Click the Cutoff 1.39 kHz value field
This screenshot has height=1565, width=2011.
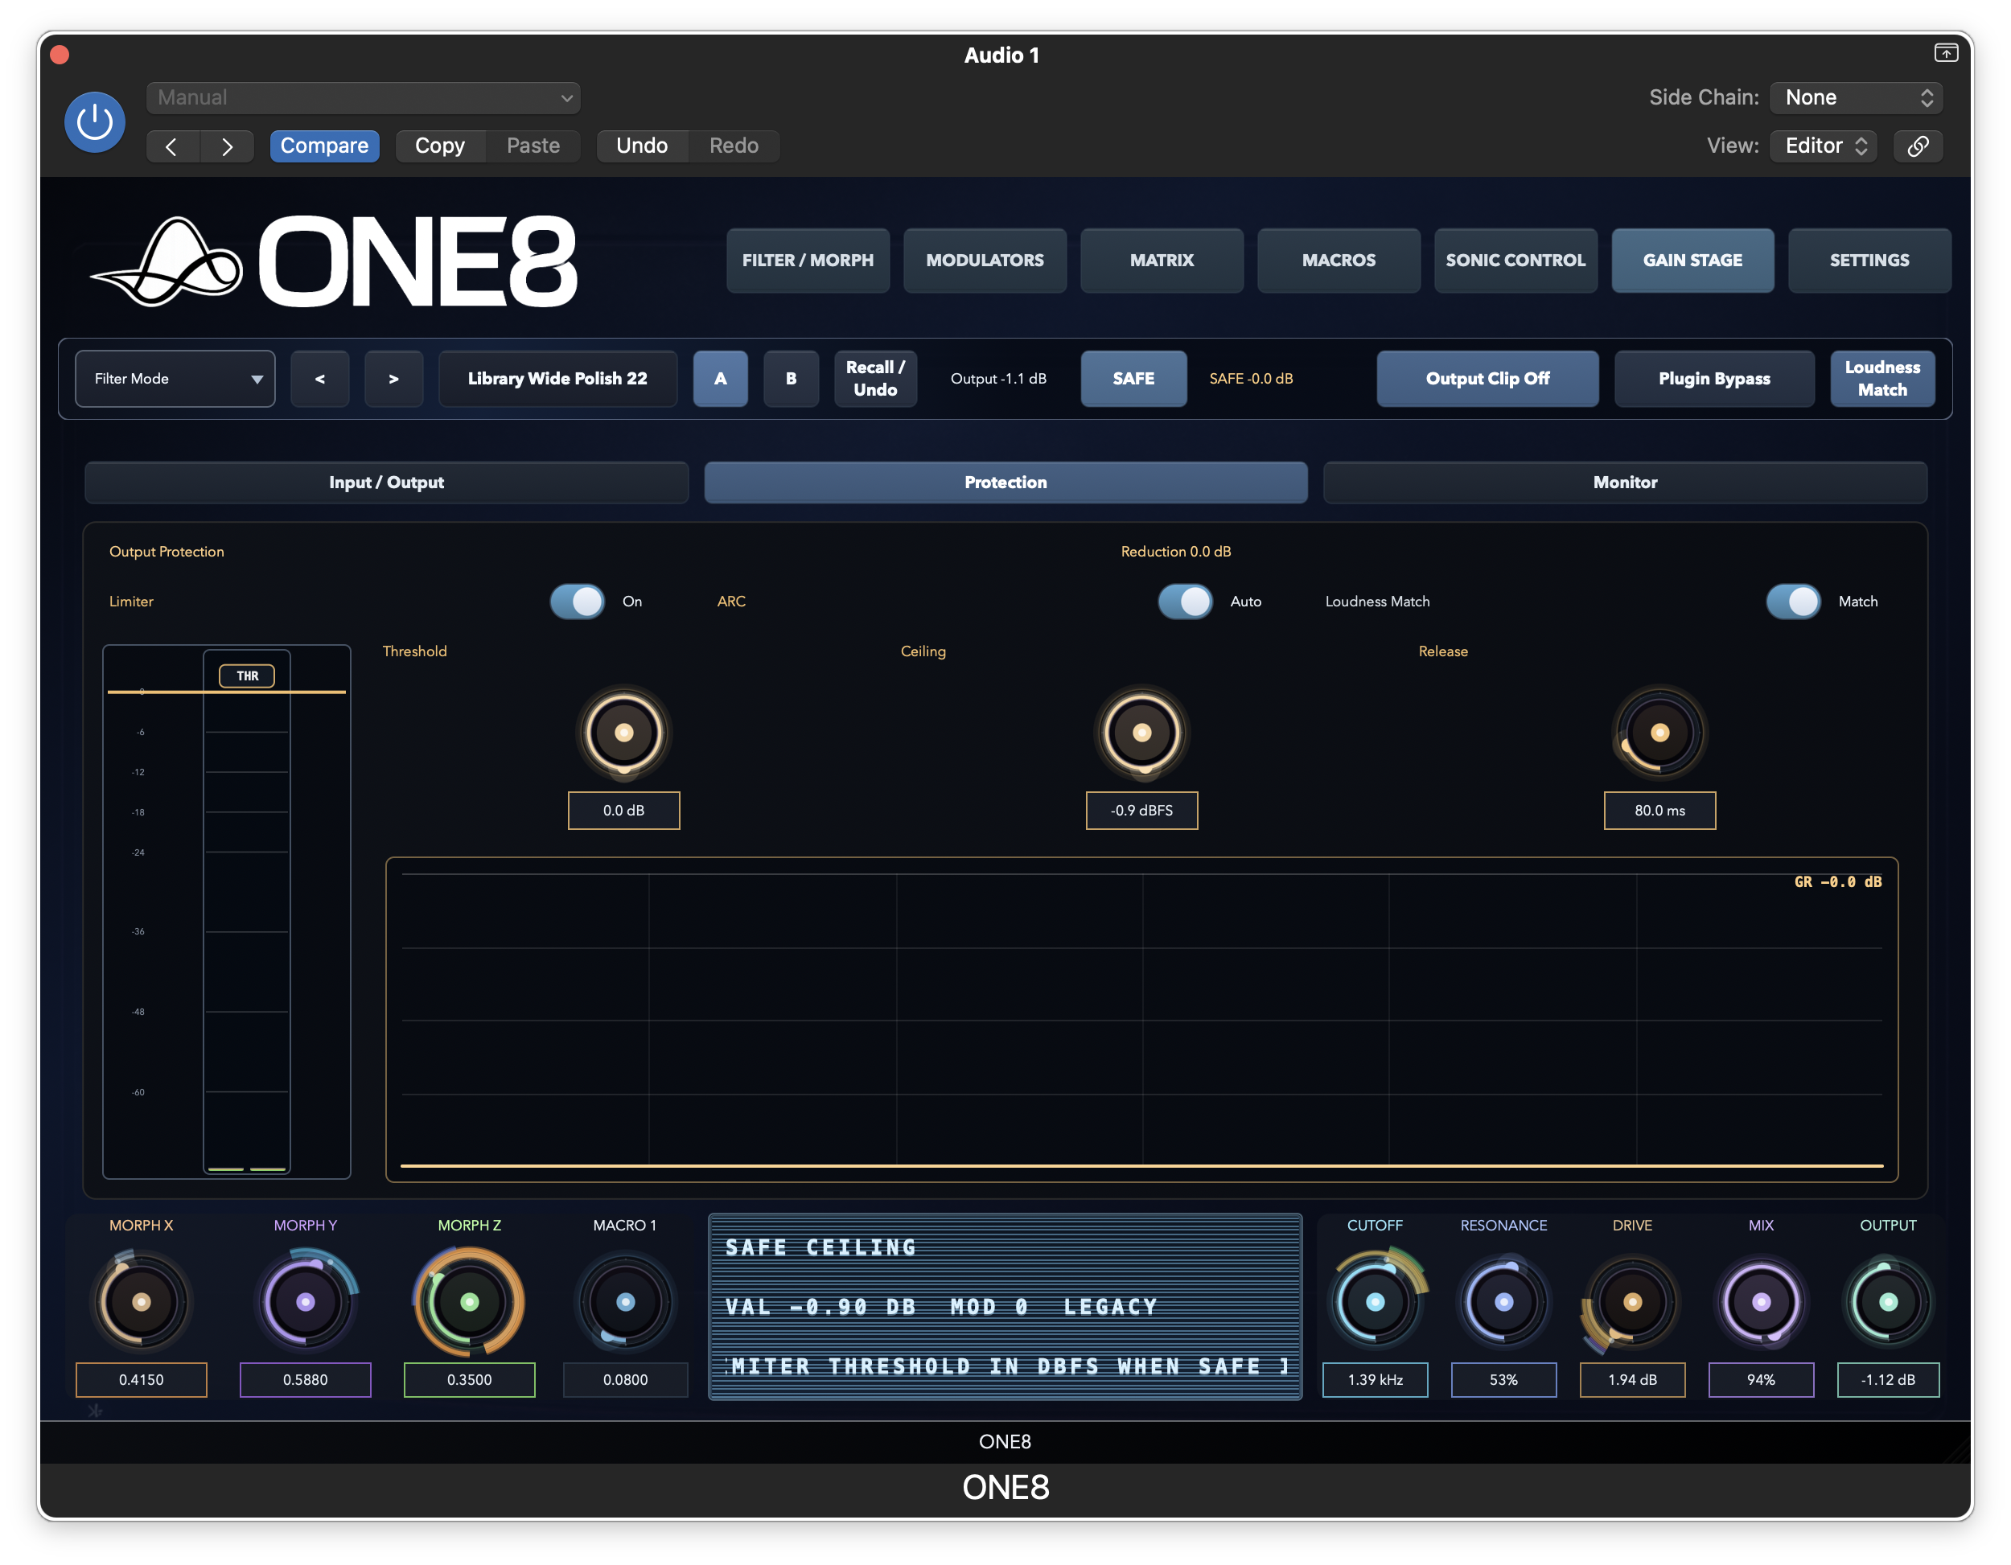1375,1379
